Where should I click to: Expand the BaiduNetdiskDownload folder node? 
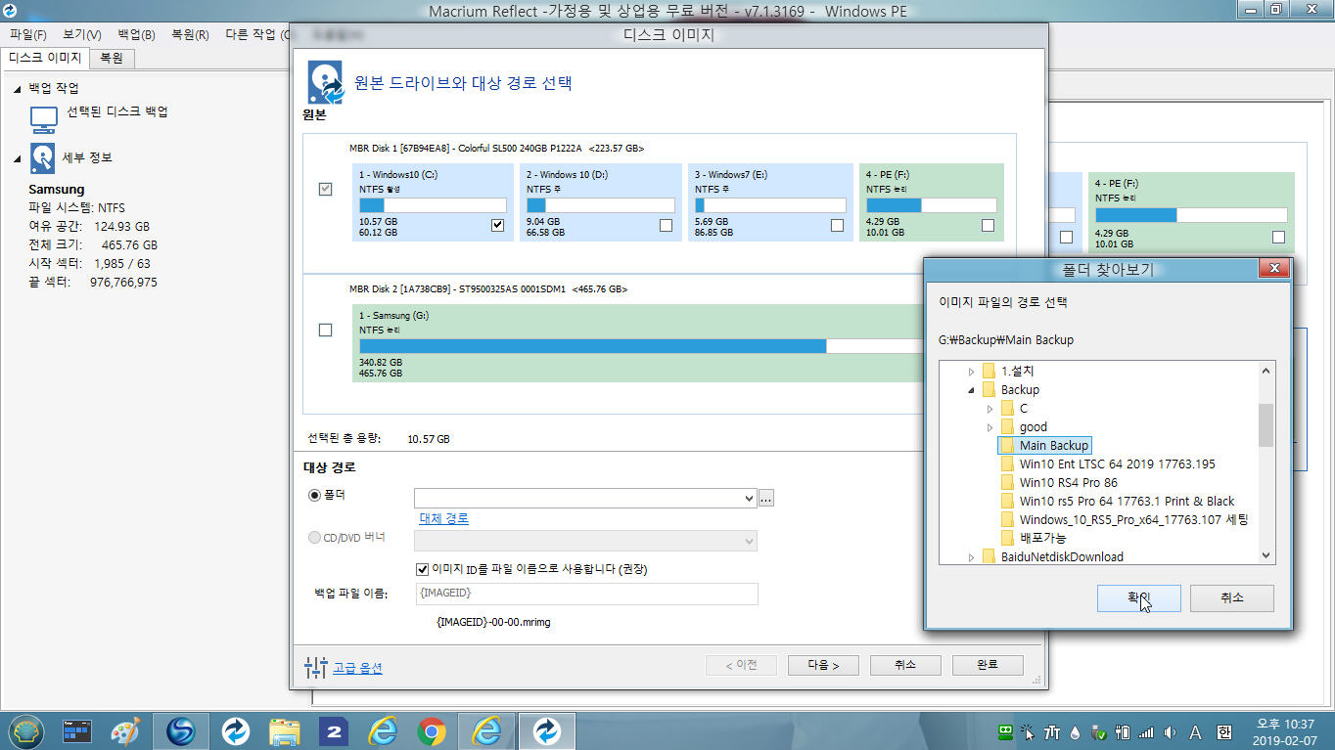pyautogui.click(x=972, y=557)
